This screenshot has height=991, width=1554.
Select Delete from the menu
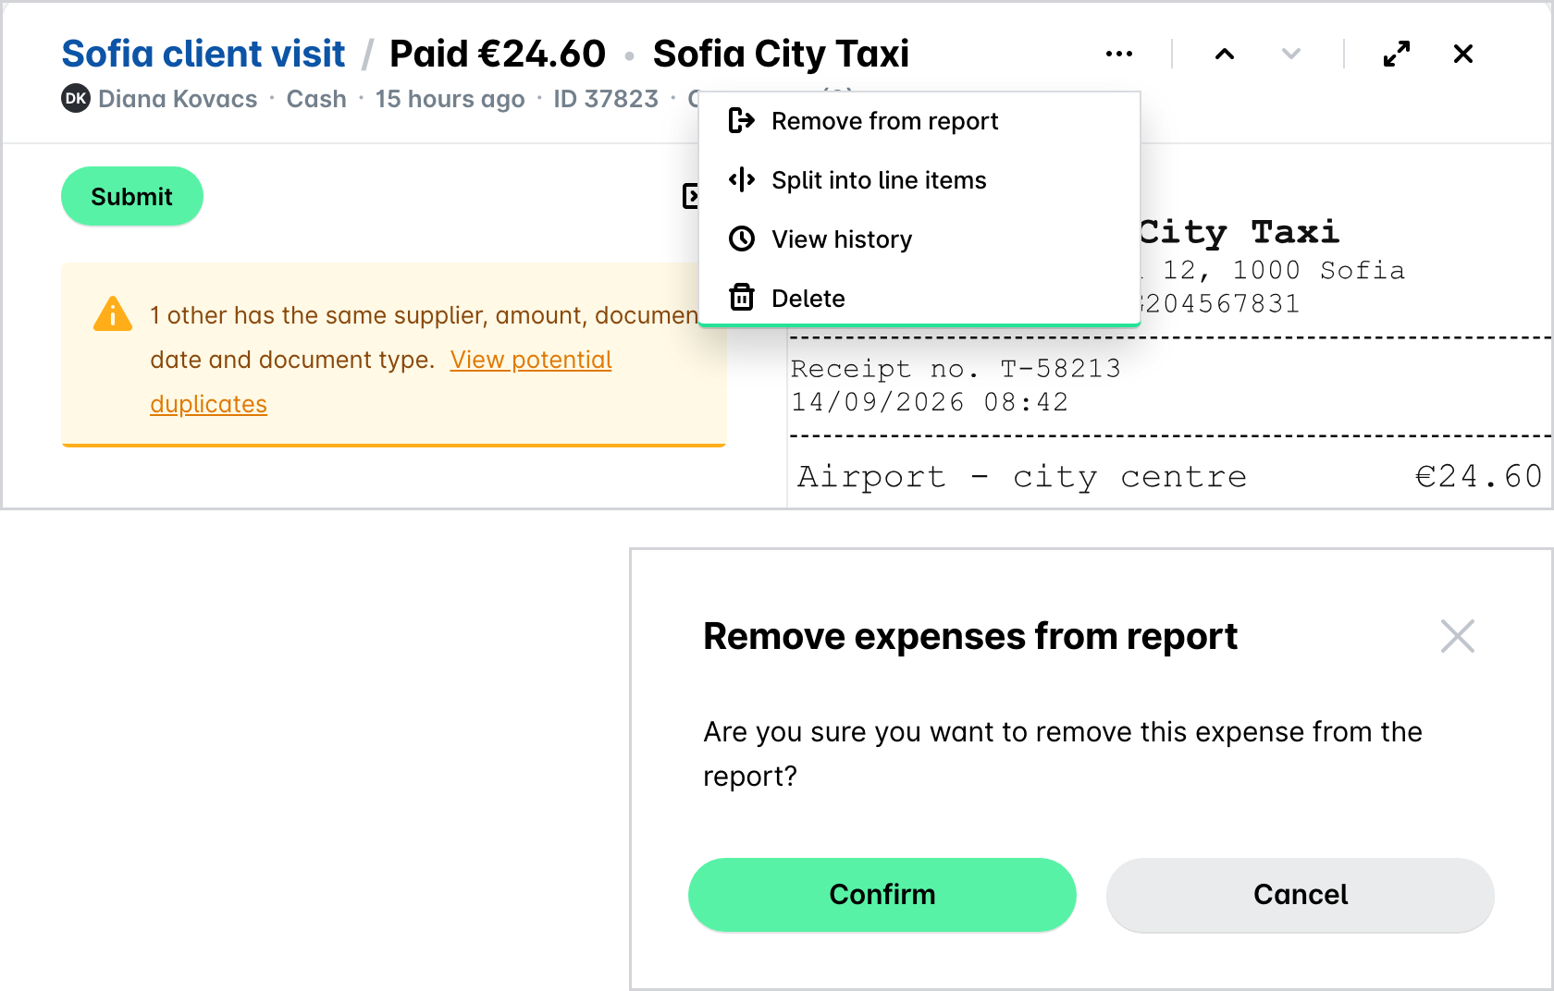(x=919, y=298)
